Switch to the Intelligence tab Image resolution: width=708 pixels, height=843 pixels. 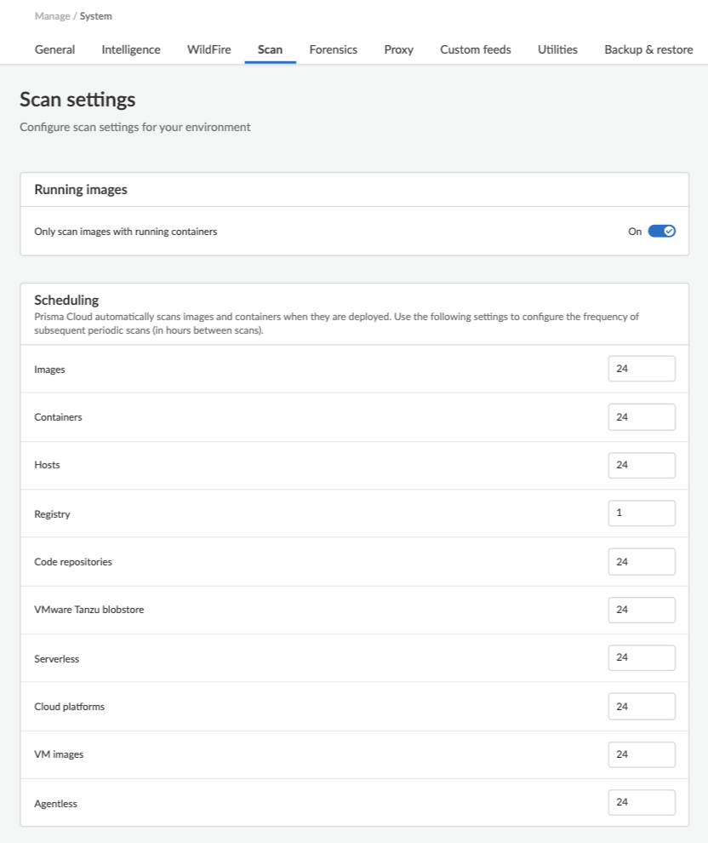click(x=131, y=49)
